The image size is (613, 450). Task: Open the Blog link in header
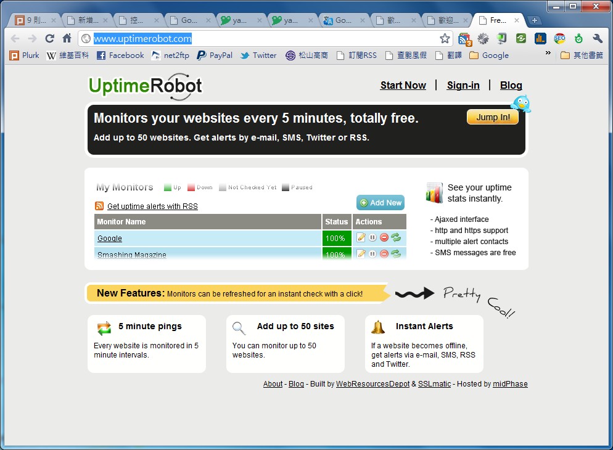point(511,85)
